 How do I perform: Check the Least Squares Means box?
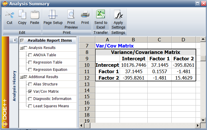(x=30, y=106)
